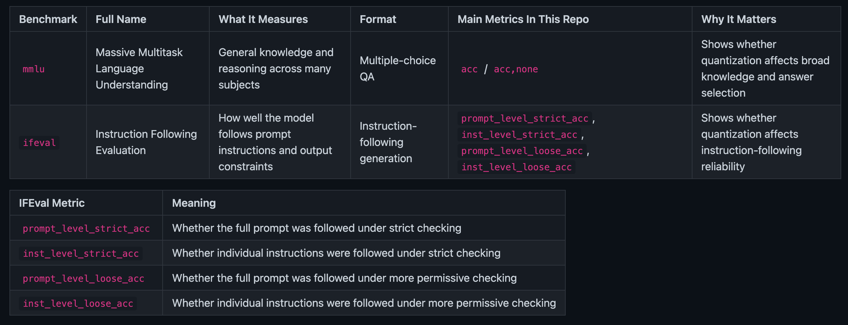
Task: Click inst_level_loose_acc in the ifeval metrics cell
Action: (516, 167)
